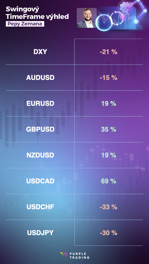Select the USDJPY pair label
The height and width of the screenshot is (264, 149).
tap(40, 233)
